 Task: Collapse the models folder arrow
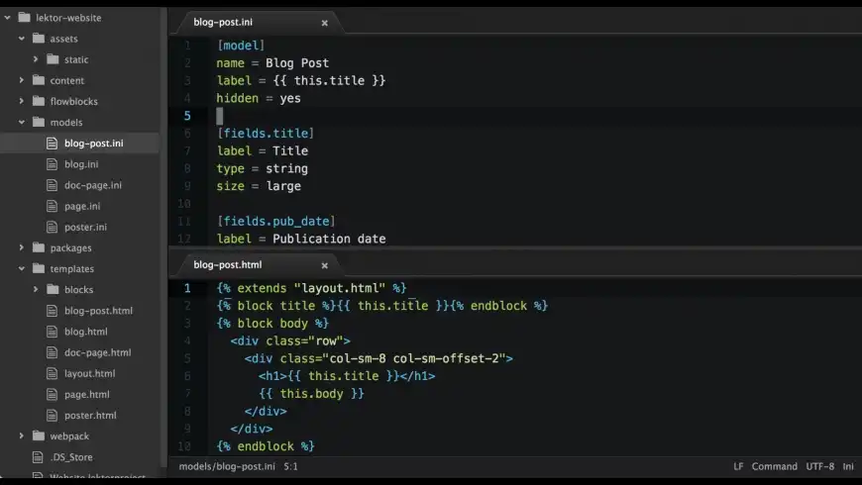tap(22, 122)
